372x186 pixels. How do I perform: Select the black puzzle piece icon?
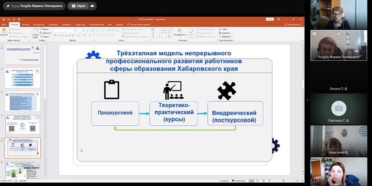coord(227,90)
